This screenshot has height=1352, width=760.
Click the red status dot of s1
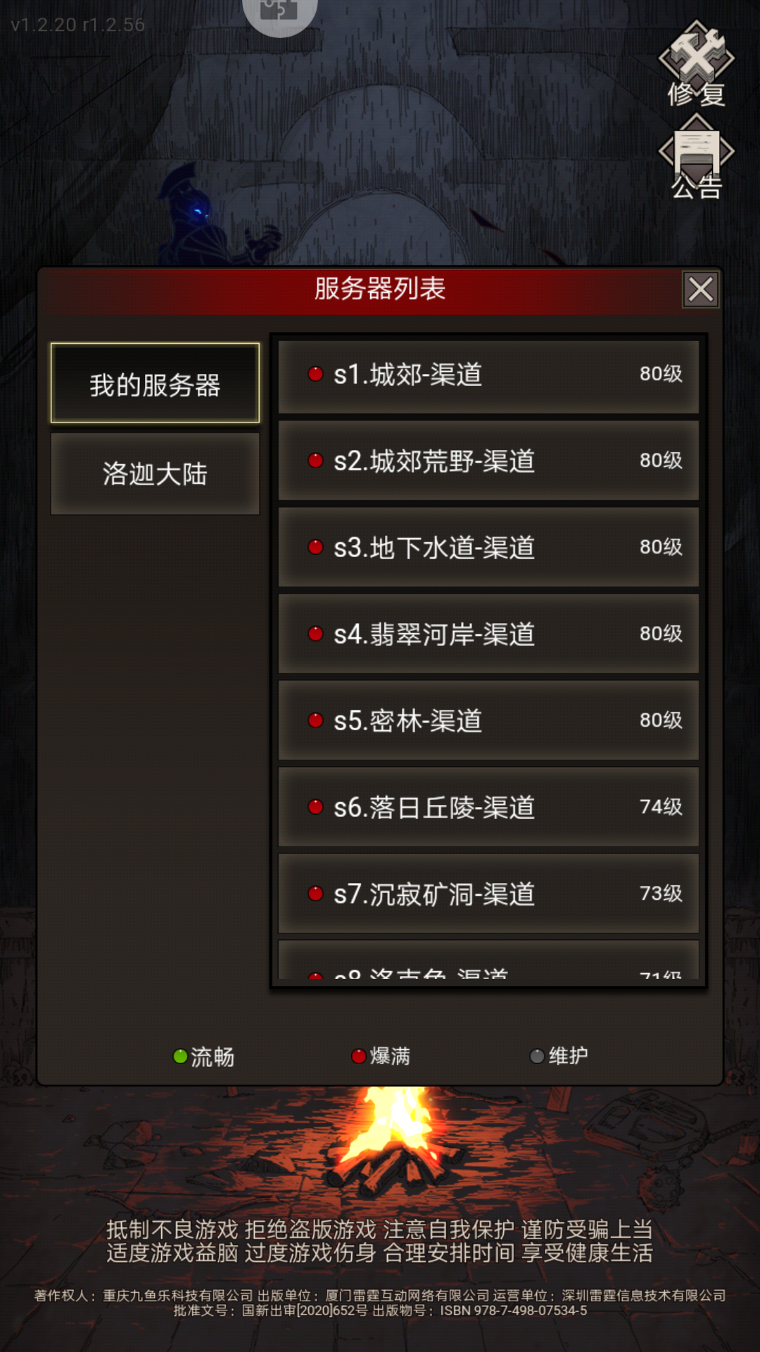point(315,374)
